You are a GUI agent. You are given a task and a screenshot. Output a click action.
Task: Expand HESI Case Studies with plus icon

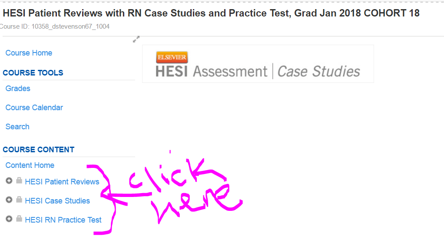pos(9,200)
